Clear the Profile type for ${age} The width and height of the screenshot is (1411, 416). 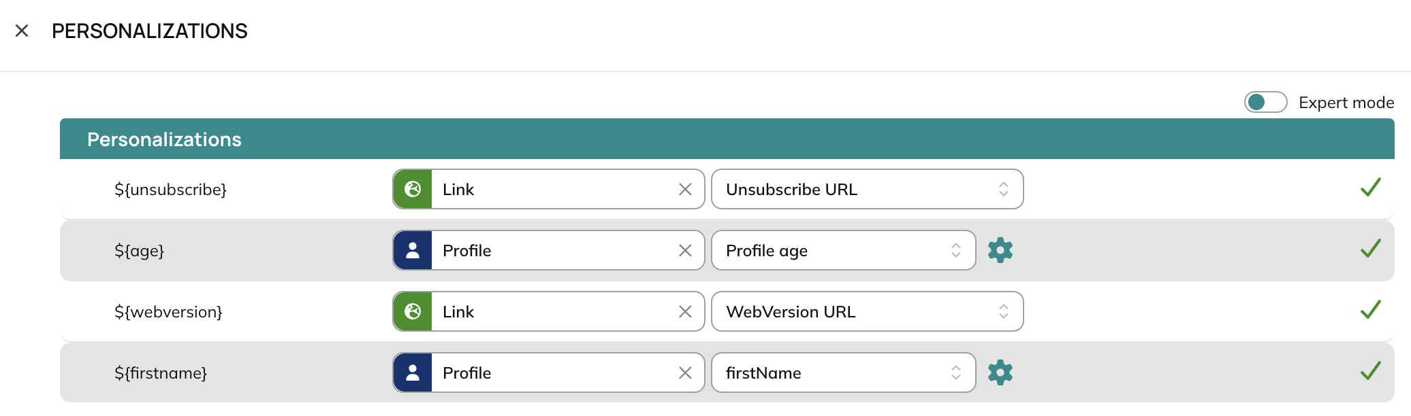click(685, 250)
